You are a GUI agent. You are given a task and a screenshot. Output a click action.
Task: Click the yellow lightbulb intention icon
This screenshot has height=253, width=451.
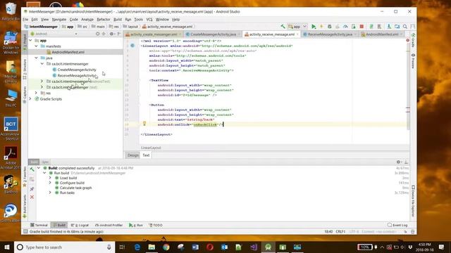coord(144,124)
